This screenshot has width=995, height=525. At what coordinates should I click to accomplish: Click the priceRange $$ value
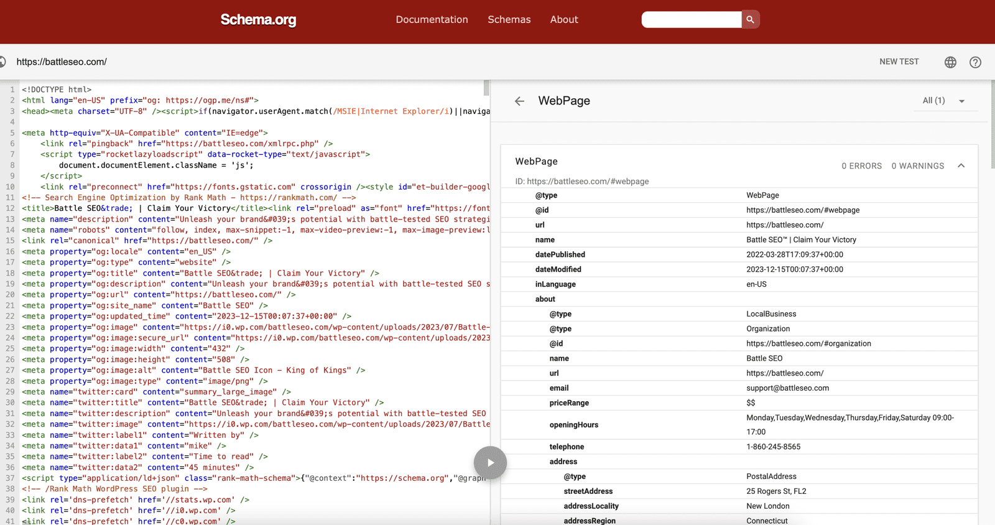751,403
